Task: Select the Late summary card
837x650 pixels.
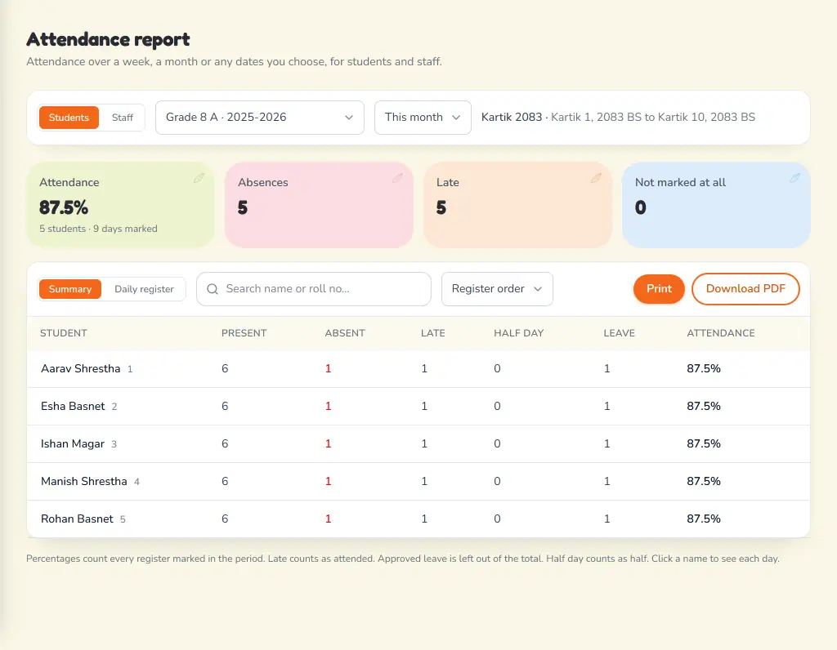Action: (517, 205)
